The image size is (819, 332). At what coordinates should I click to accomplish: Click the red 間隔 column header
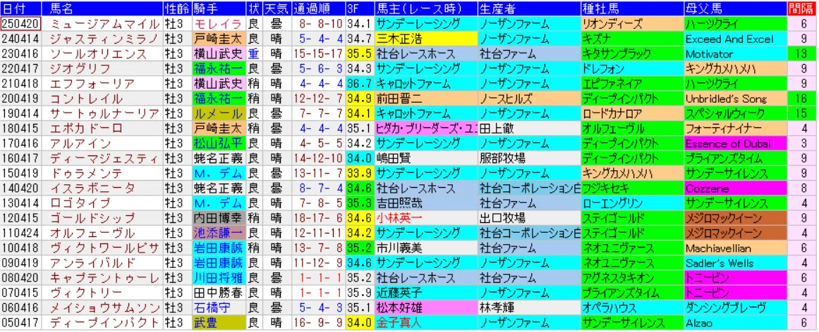point(802,8)
